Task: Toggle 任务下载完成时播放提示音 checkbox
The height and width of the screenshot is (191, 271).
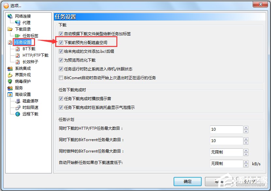Action: tap(61, 99)
